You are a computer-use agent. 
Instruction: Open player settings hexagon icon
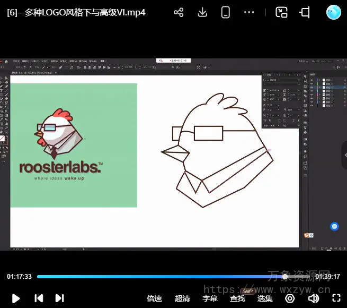[x=290, y=298]
